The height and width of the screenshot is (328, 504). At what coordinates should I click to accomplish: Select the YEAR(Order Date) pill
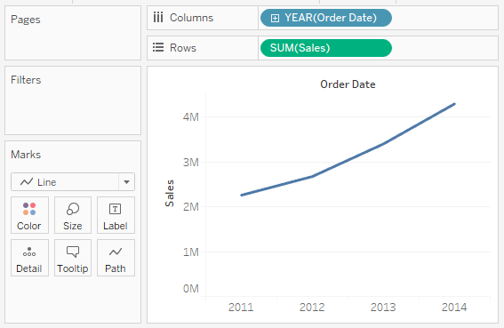pos(326,18)
